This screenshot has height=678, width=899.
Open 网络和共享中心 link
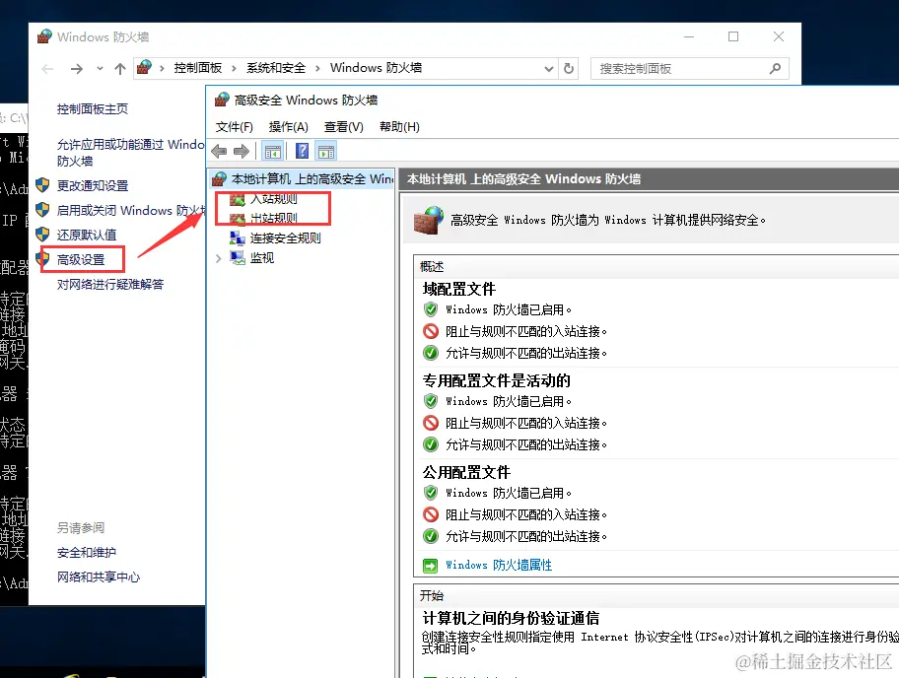[98, 577]
